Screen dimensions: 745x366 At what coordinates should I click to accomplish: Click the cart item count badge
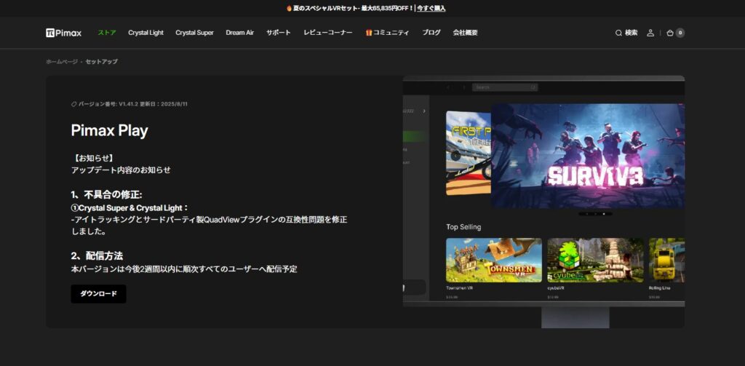click(680, 33)
